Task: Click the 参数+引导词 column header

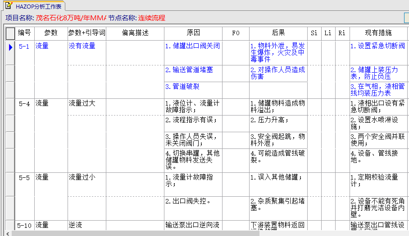Action: coord(87,33)
